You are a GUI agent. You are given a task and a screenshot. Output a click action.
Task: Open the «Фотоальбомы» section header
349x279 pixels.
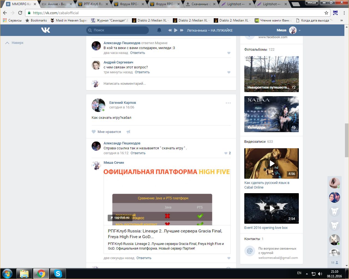tap(259, 50)
